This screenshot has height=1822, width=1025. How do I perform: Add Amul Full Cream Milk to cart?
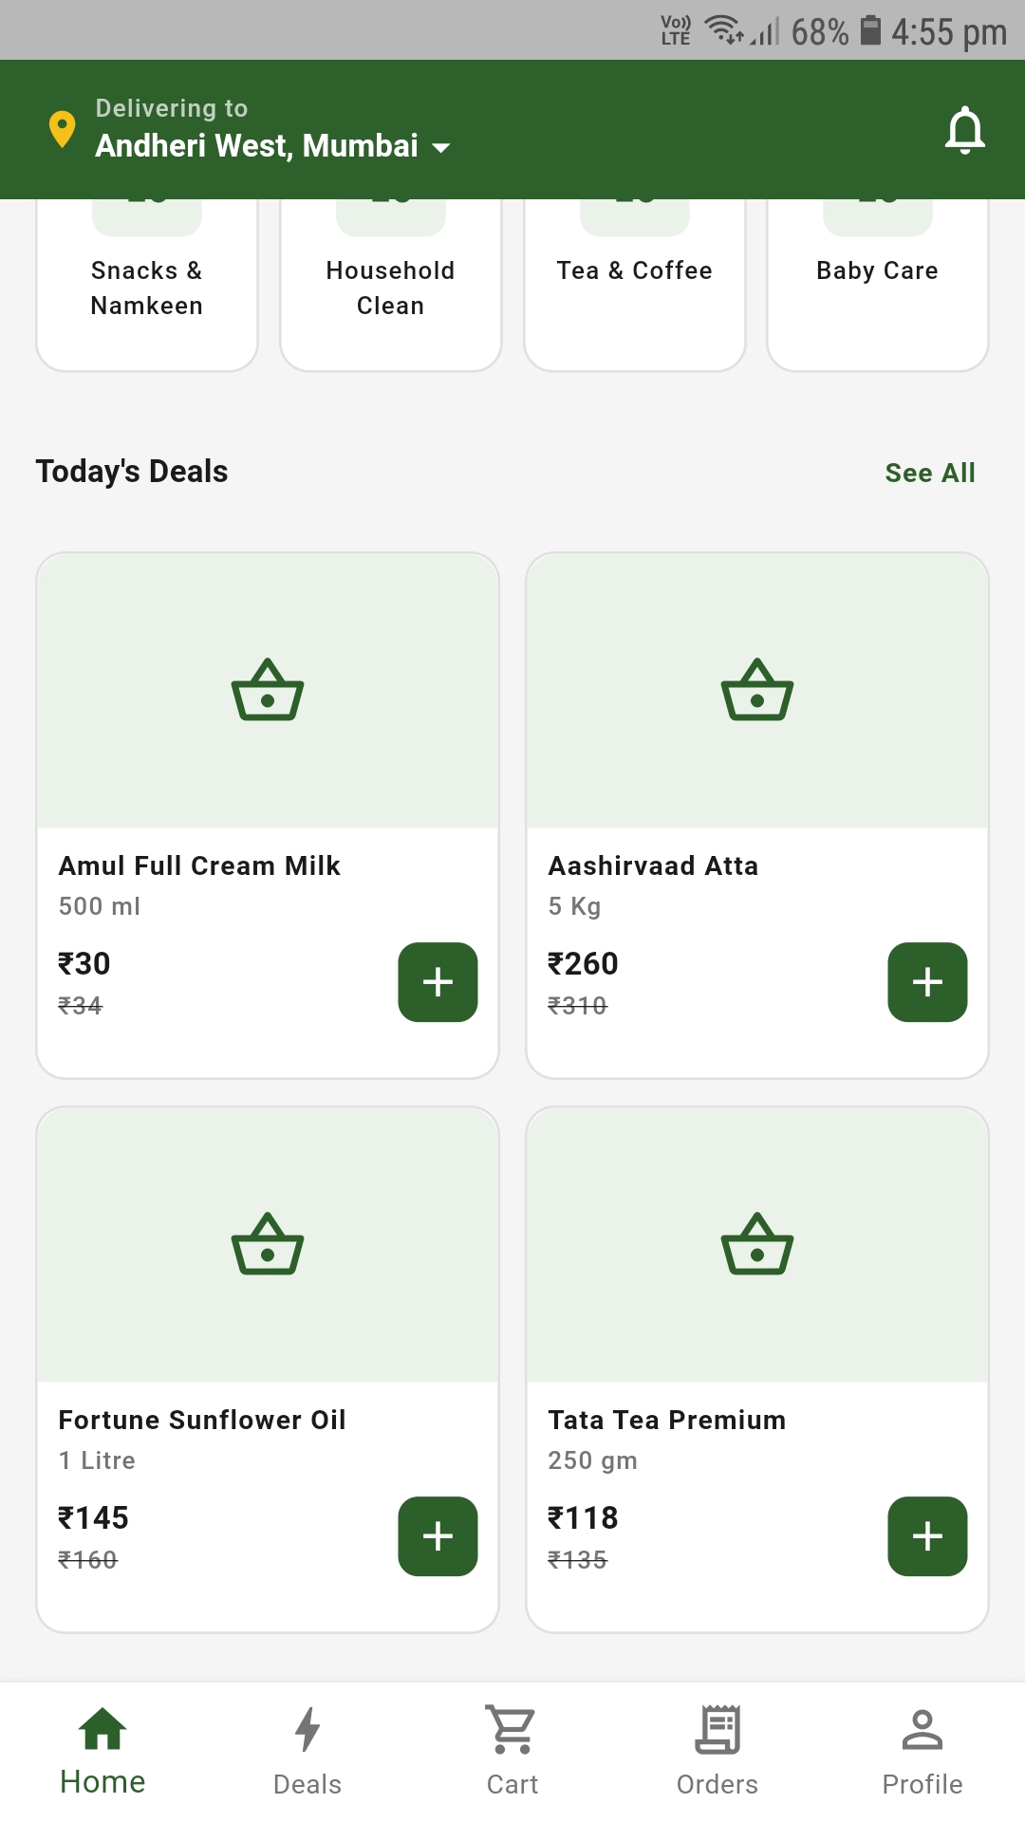point(438,982)
